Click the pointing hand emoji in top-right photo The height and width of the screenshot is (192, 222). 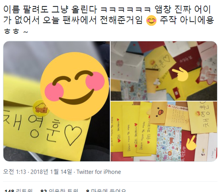tap(180, 74)
